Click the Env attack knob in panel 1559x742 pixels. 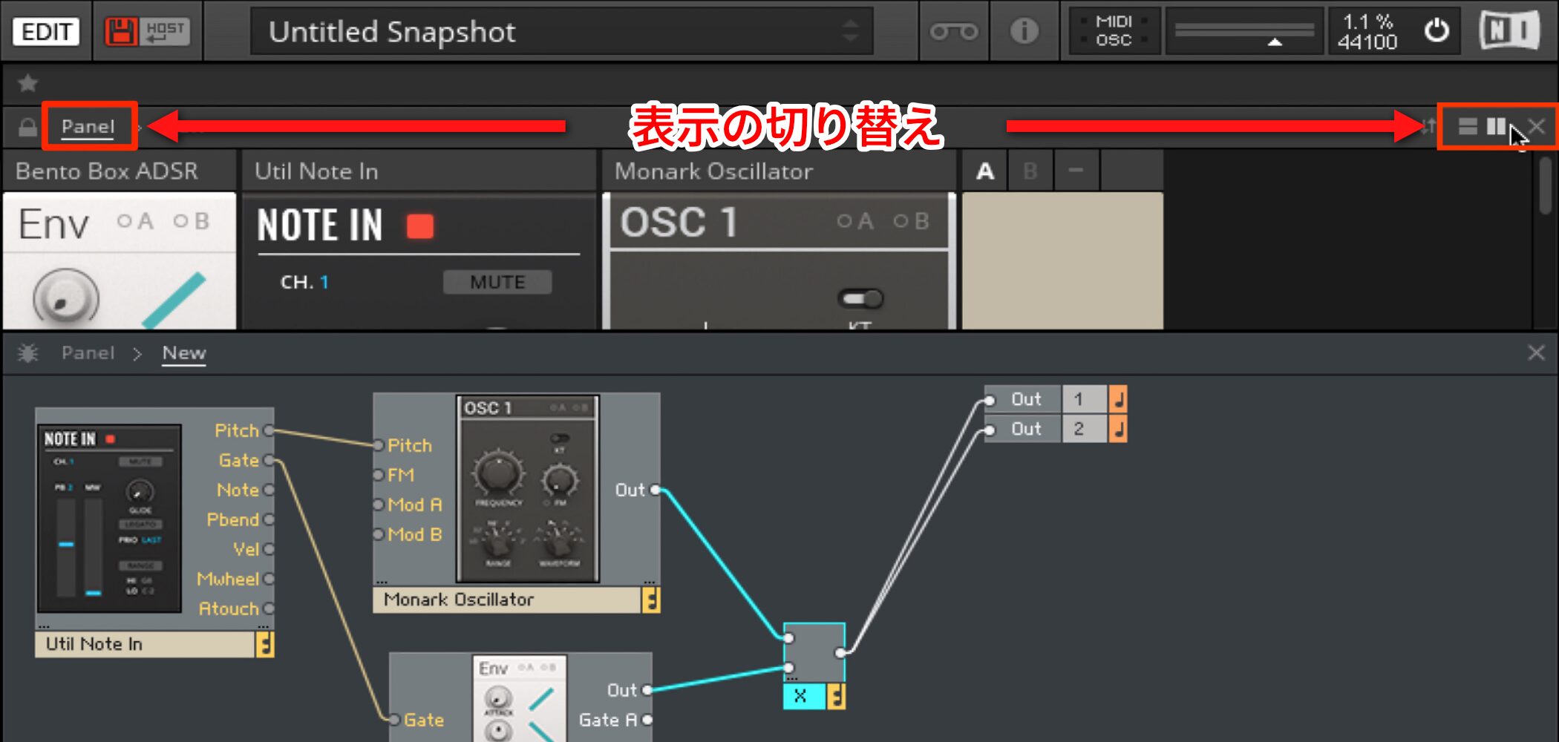point(65,298)
